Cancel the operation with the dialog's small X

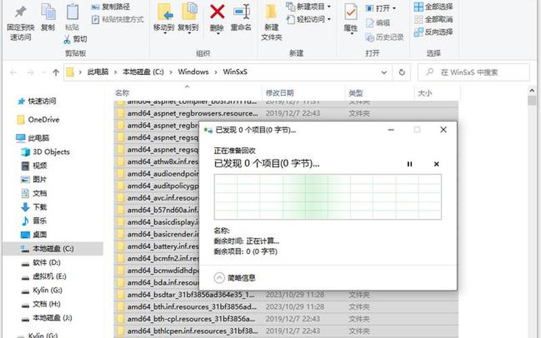436,164
